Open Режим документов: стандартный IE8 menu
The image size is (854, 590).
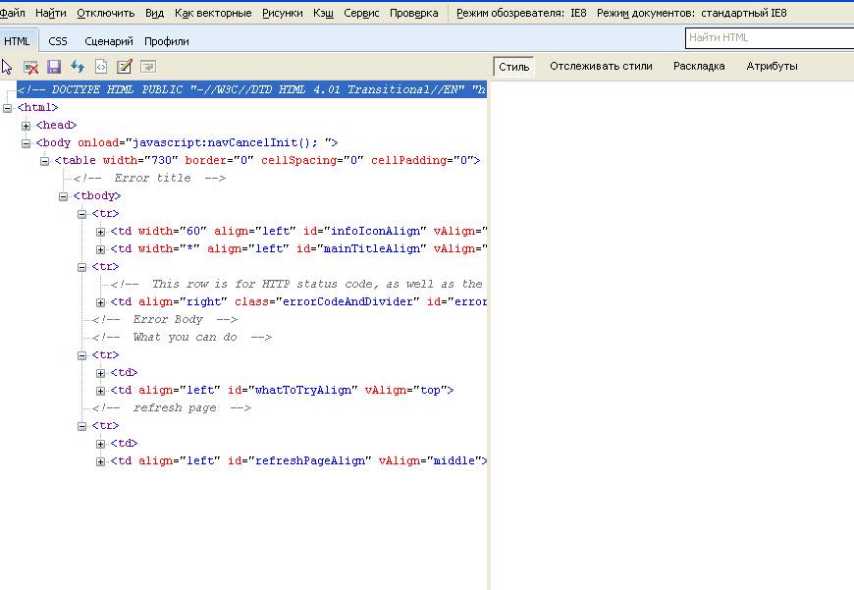click(x=692, y=13)
